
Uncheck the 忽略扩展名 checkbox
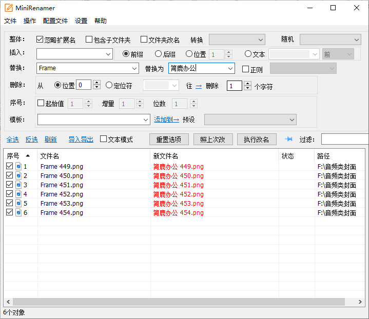coord(40,39)
